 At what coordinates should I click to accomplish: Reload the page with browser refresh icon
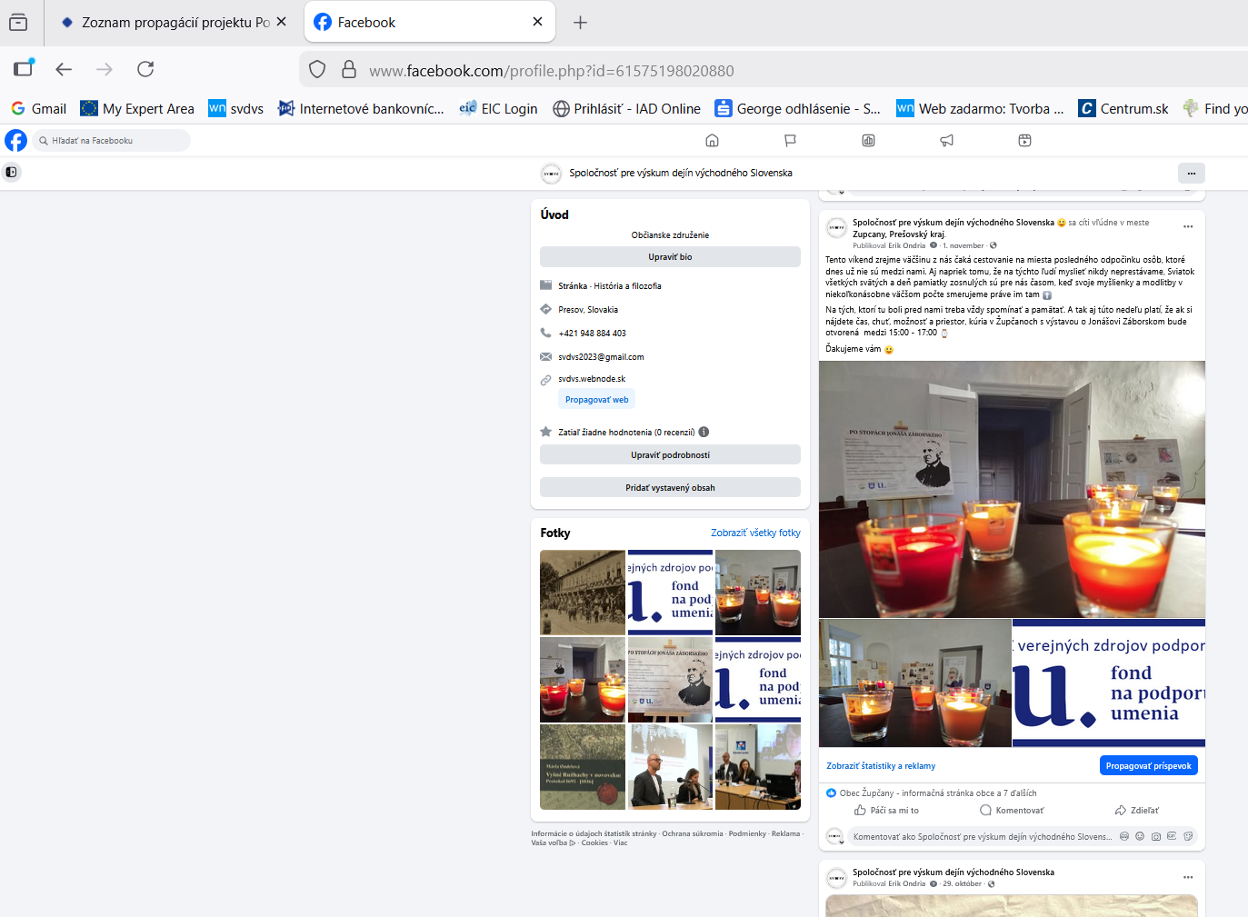145,69
